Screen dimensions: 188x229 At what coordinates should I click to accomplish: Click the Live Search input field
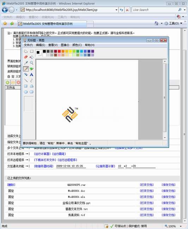pyautogui.click(x=154, y=10)
